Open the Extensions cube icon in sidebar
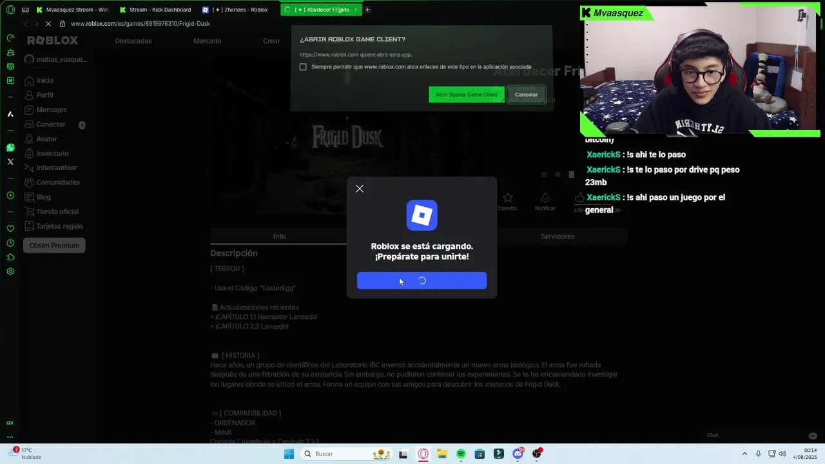 coord(10,257)
